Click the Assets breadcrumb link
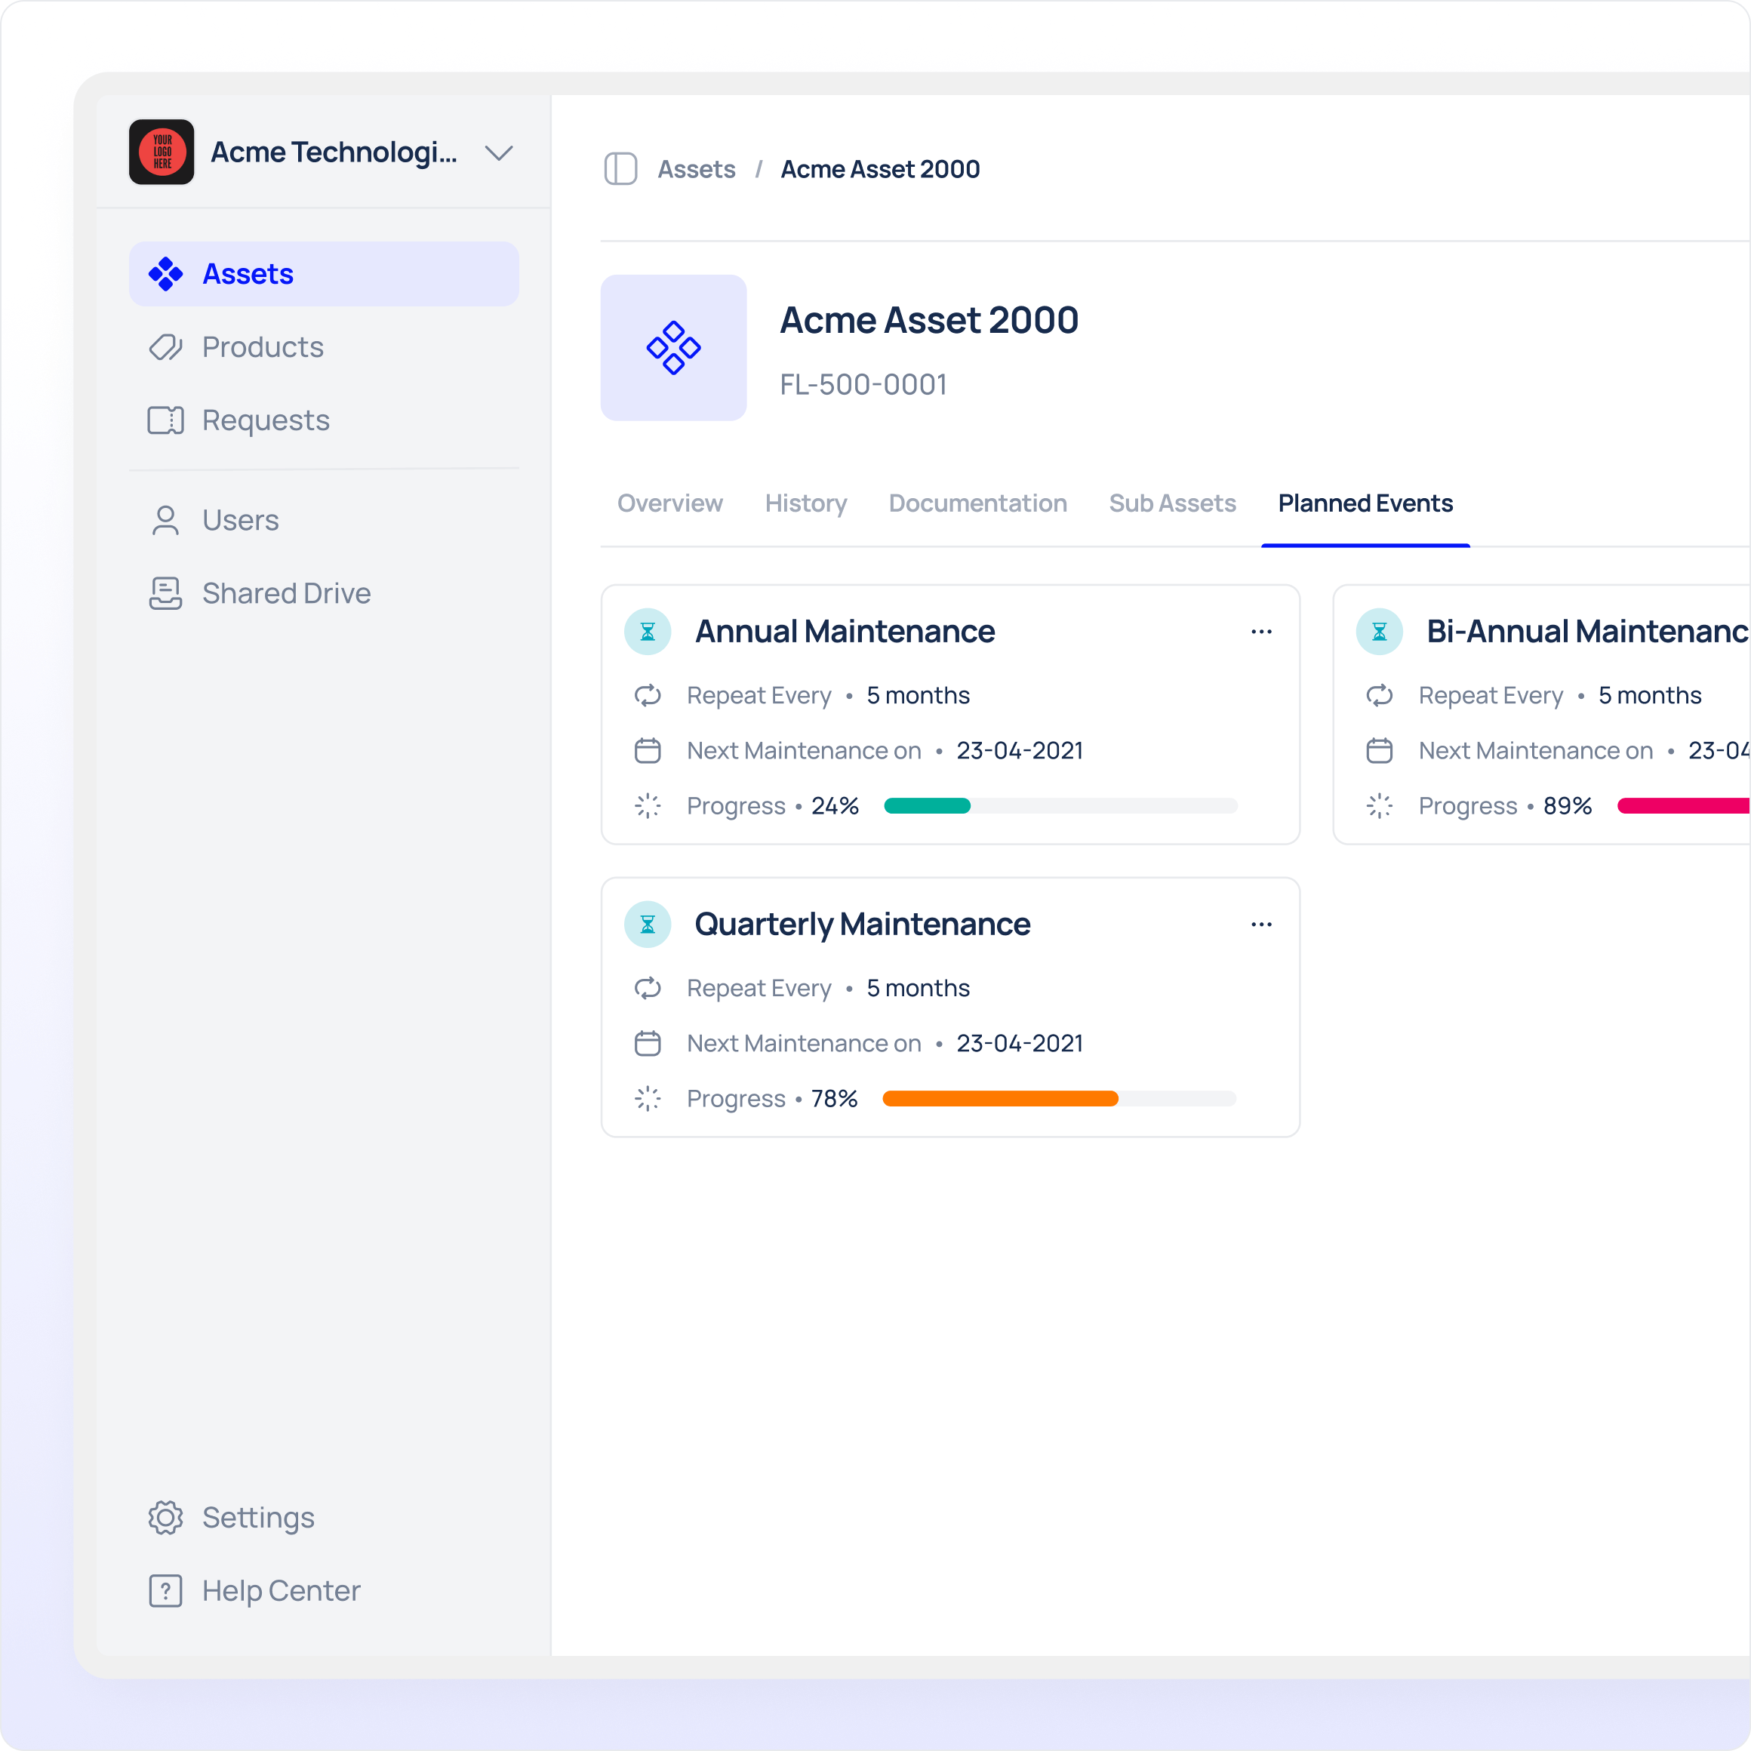The image size is (1751, 1751). point(696,170)
